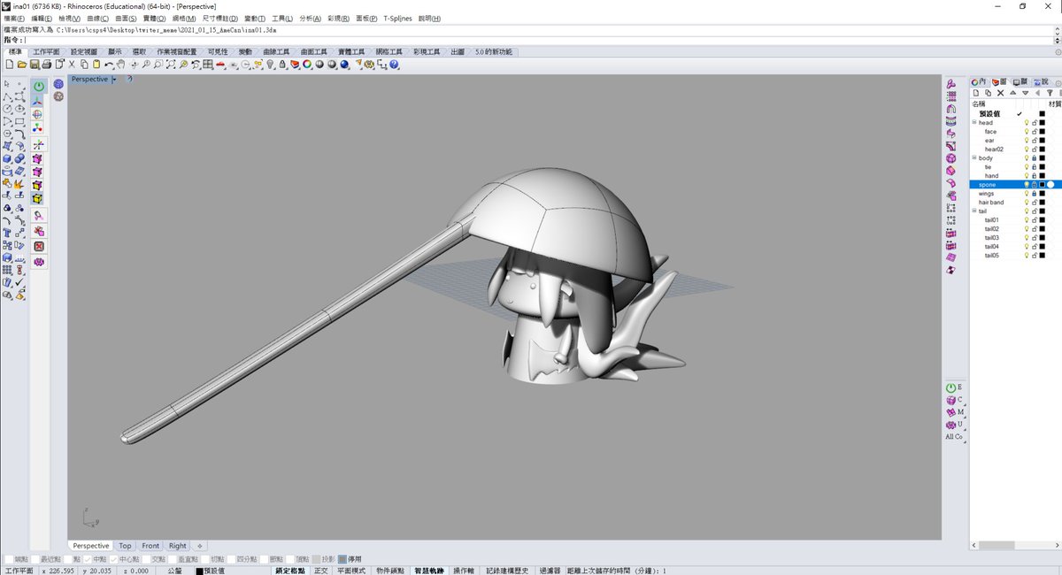Click the Print icon in toolbar

pyautogui.click(x=46, y=65)
